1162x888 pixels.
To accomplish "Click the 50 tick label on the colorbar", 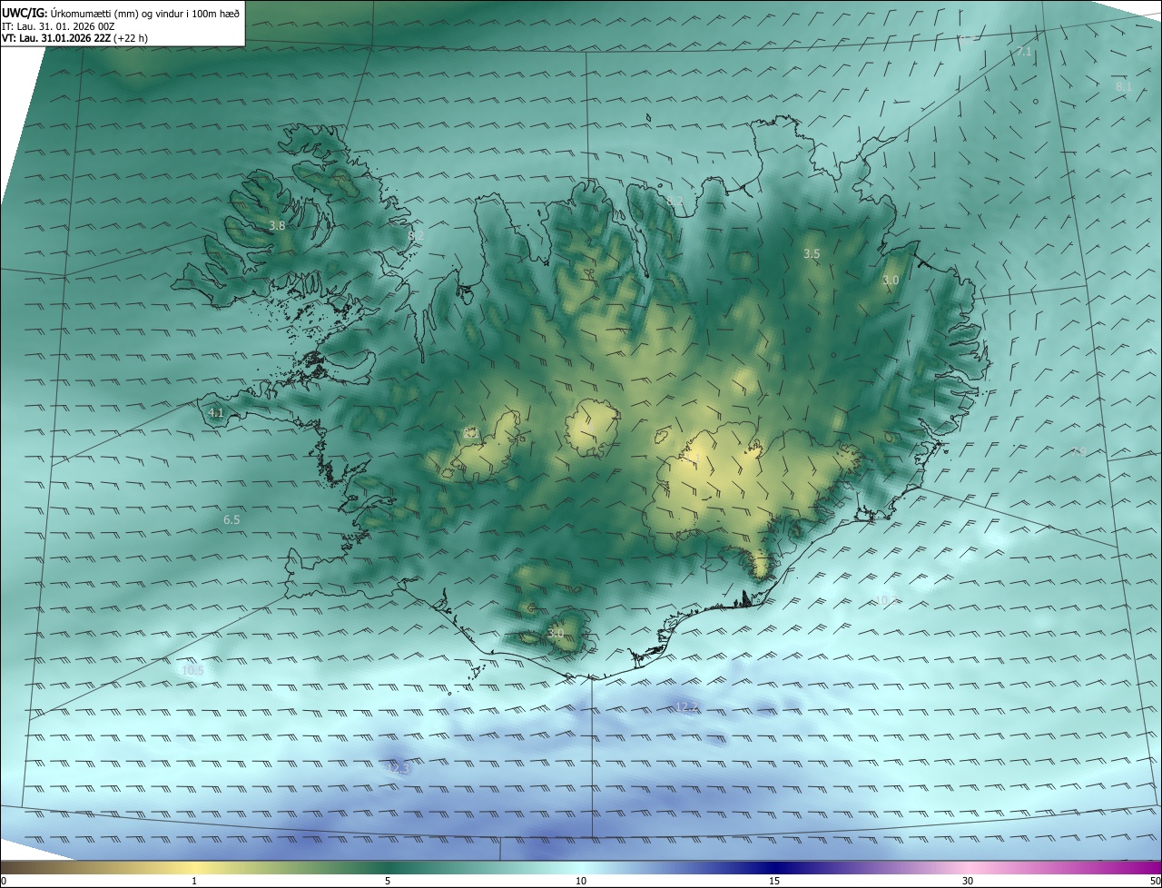I will point(1155,881).
